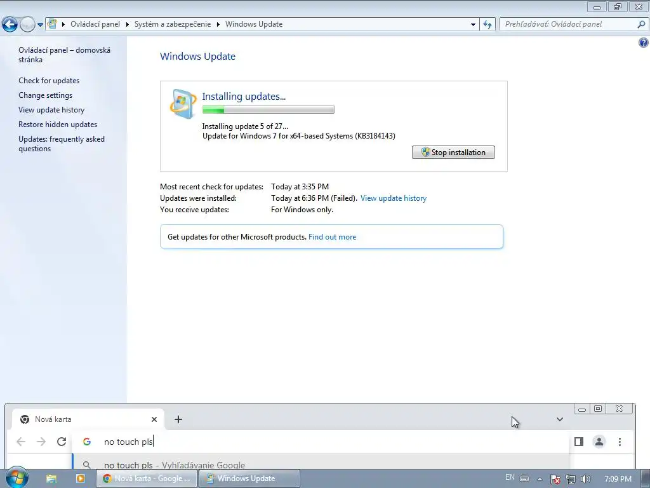Click the on-screen keyboard tray icon
Viewport: 650px width, 488px height.
click(x=524, y=478)
